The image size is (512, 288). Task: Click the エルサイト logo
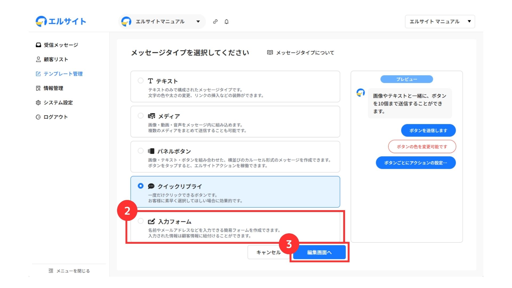(61, 21)
